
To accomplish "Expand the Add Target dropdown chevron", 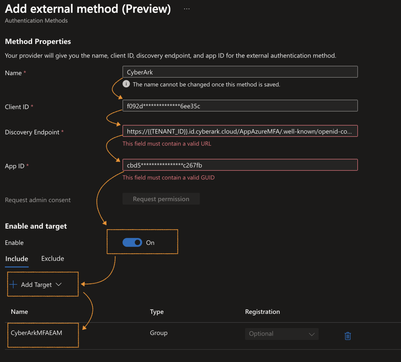I will point(59,285).
